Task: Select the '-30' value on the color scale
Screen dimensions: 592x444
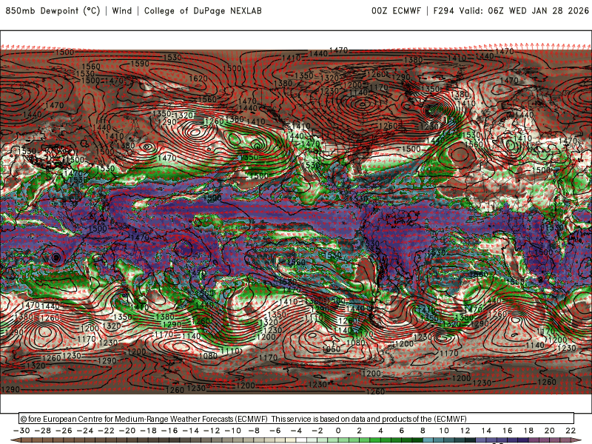Action: [x=21, y=431]
